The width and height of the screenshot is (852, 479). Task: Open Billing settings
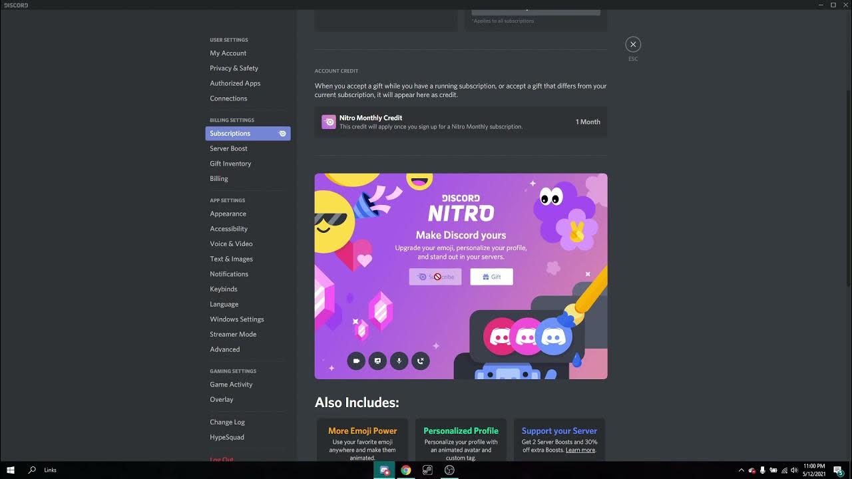(219, 178)
